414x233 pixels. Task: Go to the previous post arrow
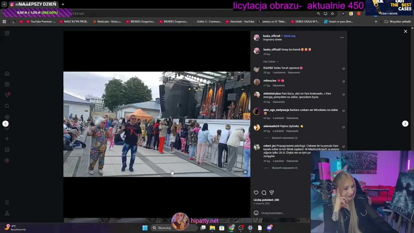tap(5, 124)
